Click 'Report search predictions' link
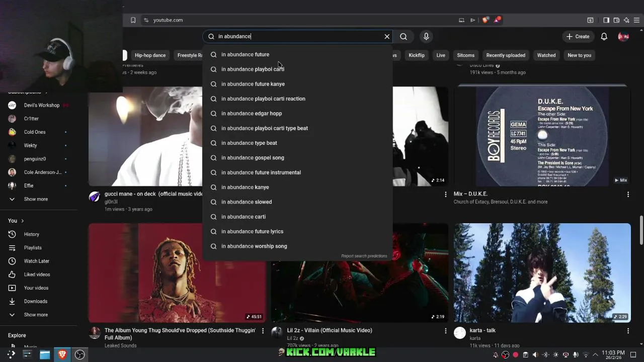The image size is (644, 362). click(x=364, y=256)
